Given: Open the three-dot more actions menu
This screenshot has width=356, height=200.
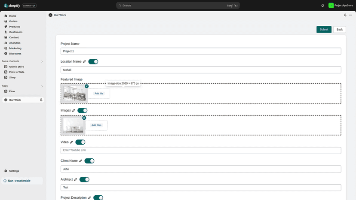Looking at the screenshot, I should [x=350, y=15].
